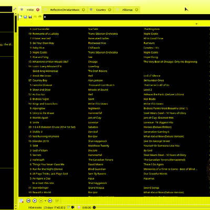Toggle the favorite star on Country tab
Image resolution: width=210 pixels, height=210 pixels.
[91, 9]
